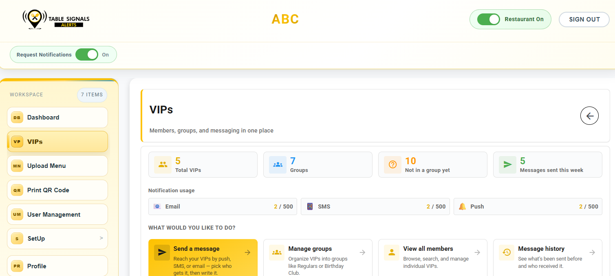Click the person icon on View all members
The height and width of the screenshot is (276, 615).
pos(392,252)
